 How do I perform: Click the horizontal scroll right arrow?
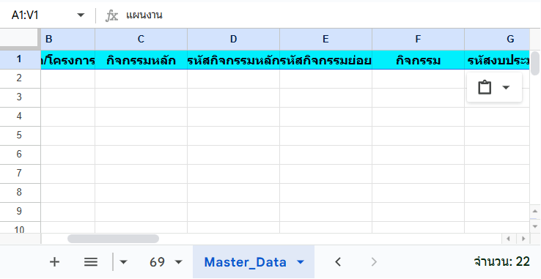click(523, 239)
